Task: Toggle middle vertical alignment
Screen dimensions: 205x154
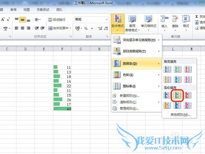Action: (x=23, y=20)
